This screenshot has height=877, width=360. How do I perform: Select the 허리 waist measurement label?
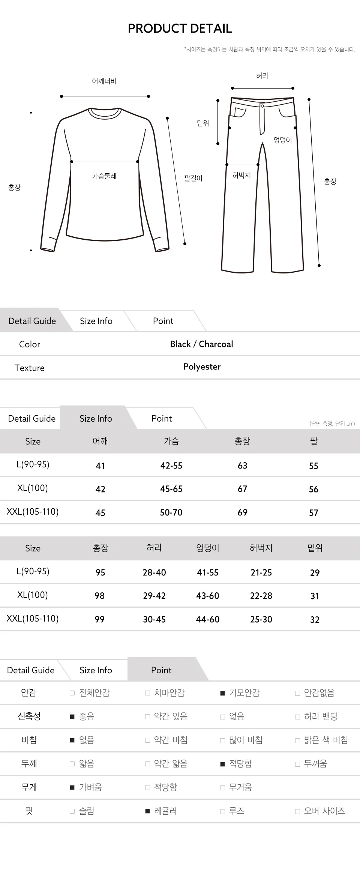coord(262,76)
